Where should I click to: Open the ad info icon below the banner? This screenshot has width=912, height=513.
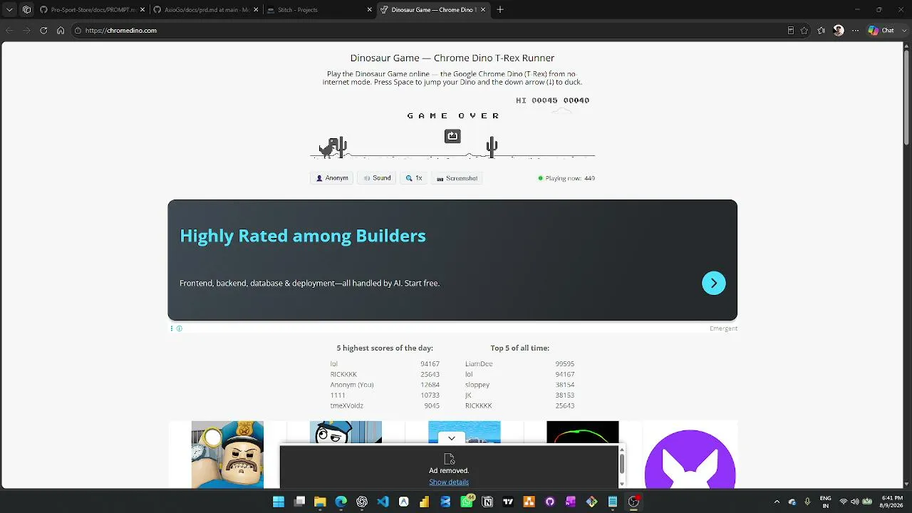[179, 328]
